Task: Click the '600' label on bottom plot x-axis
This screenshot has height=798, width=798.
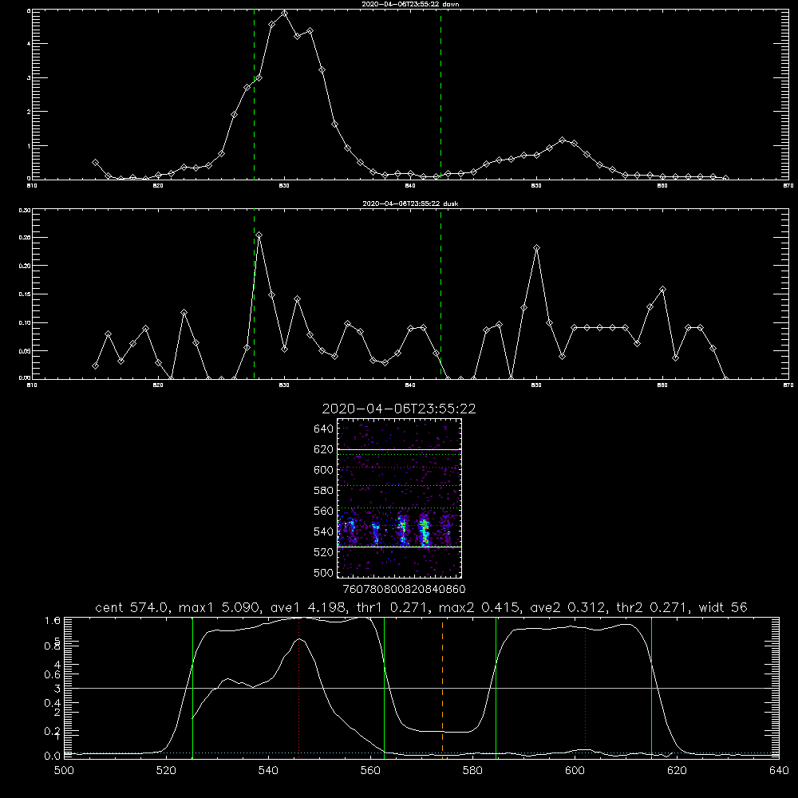Action: [575, 771]
